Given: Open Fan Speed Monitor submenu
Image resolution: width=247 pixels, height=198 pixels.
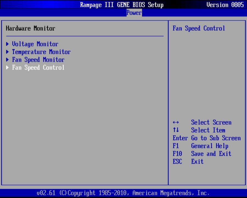Looking at the screenshot, I should [x=38, y=60].
